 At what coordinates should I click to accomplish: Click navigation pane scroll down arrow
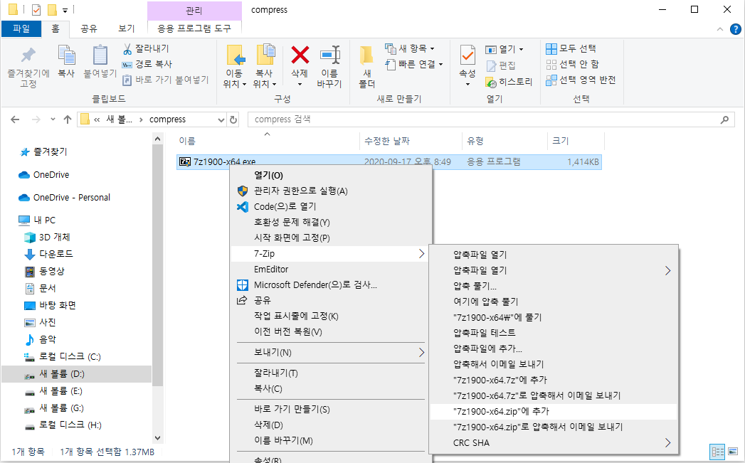[158, 438]
